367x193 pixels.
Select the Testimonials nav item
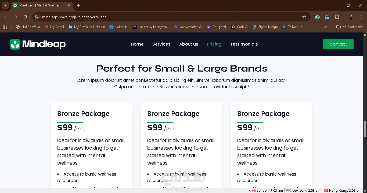[244, 44]
